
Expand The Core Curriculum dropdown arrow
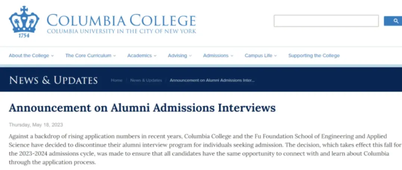[x=115, y=56]
